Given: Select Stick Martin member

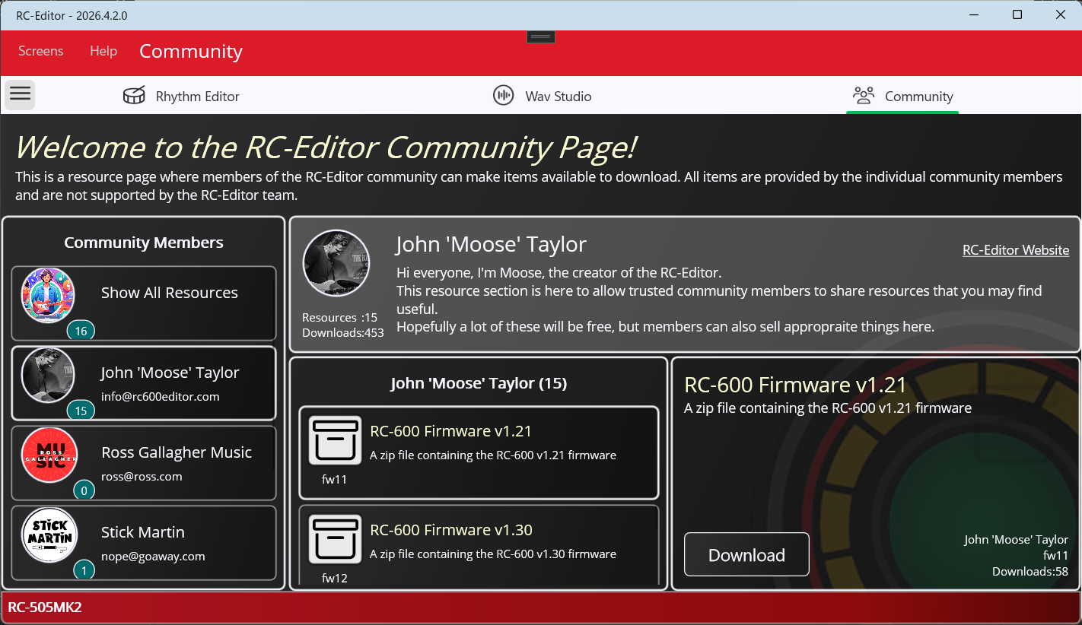Looking at the screenshot, I should pos(144,542).
